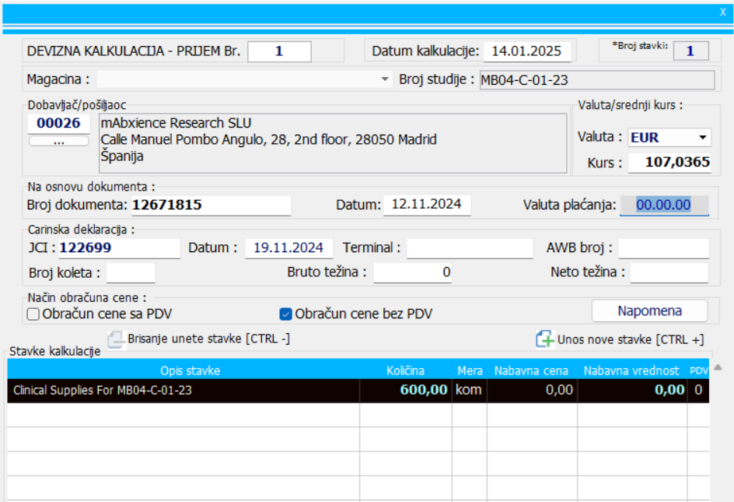
Task: Close the window with the X button
Action: coord(722,12)
